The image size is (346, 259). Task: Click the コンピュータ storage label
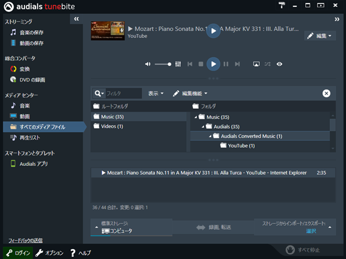pos(117,231)
